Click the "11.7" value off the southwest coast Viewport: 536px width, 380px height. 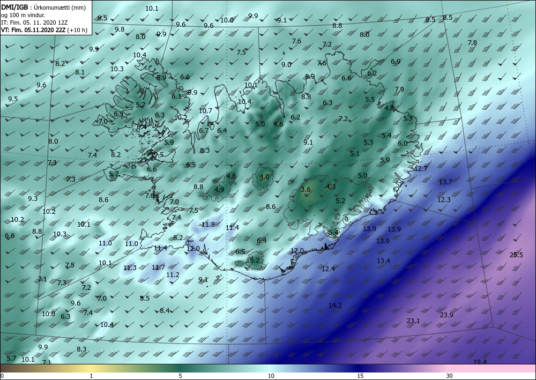(159, 267)
